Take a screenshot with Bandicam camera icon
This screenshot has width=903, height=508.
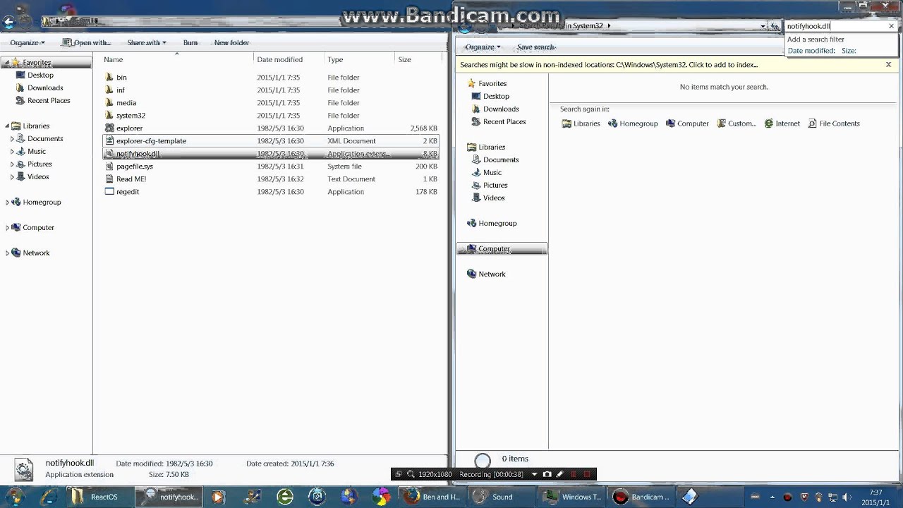point(547,474)
